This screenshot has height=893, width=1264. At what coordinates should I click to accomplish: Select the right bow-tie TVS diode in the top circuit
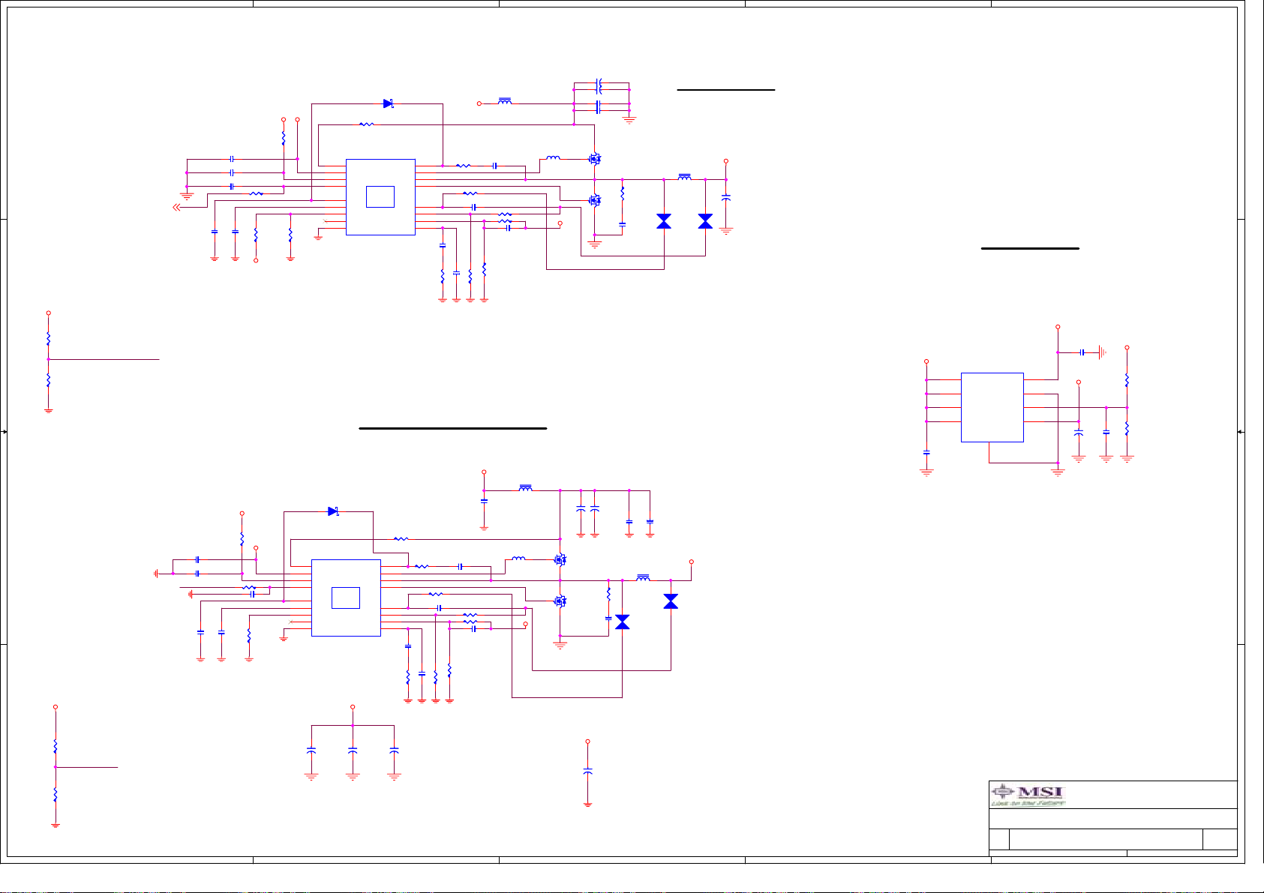click(705, 221)
